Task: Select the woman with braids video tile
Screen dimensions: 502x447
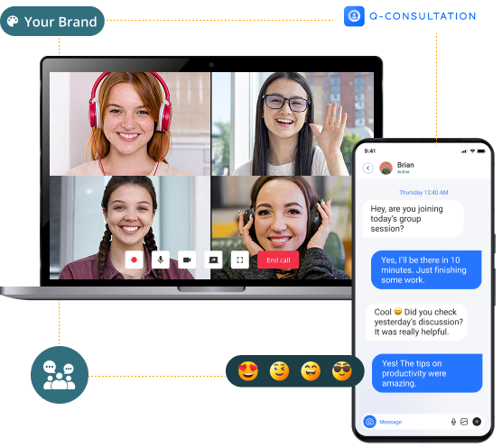Action: tap(130, 228)
